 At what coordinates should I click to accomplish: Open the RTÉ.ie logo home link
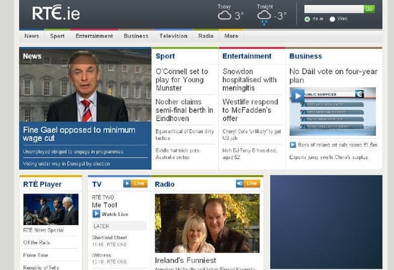tap(56, 13)
